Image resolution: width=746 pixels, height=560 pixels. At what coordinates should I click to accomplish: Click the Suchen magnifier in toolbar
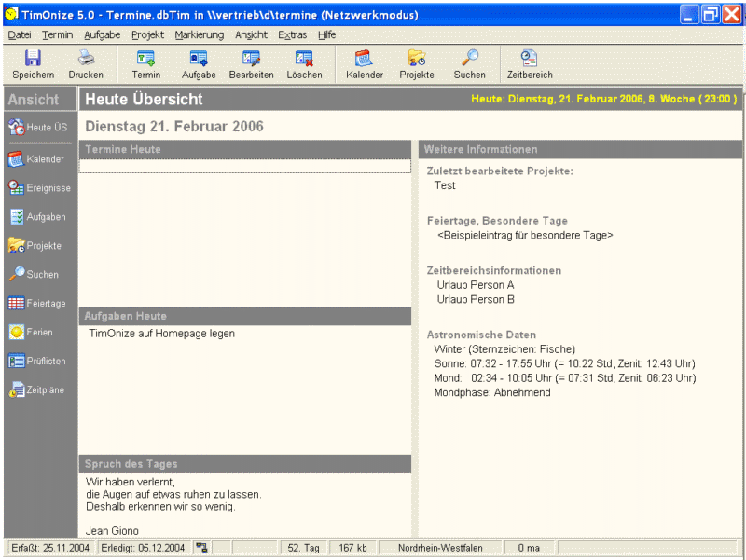click(x=470, y=64)
